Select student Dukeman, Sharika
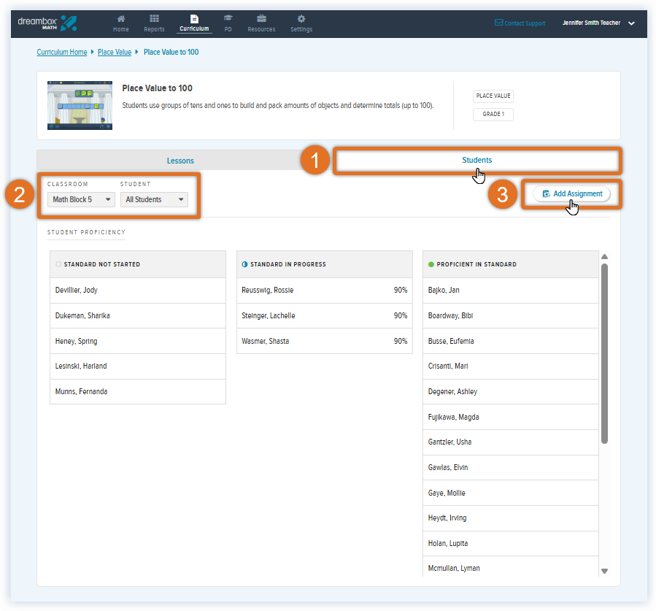Image resolution: width=656 pixels, height=611 pixels. pos(138,316)
